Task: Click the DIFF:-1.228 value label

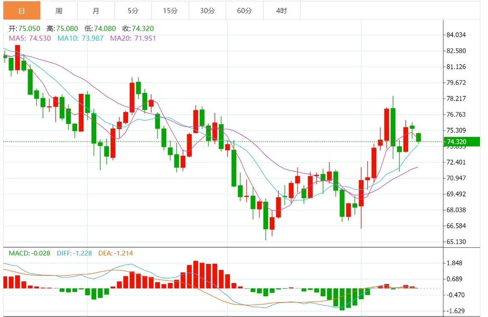Action: (74, 253)
